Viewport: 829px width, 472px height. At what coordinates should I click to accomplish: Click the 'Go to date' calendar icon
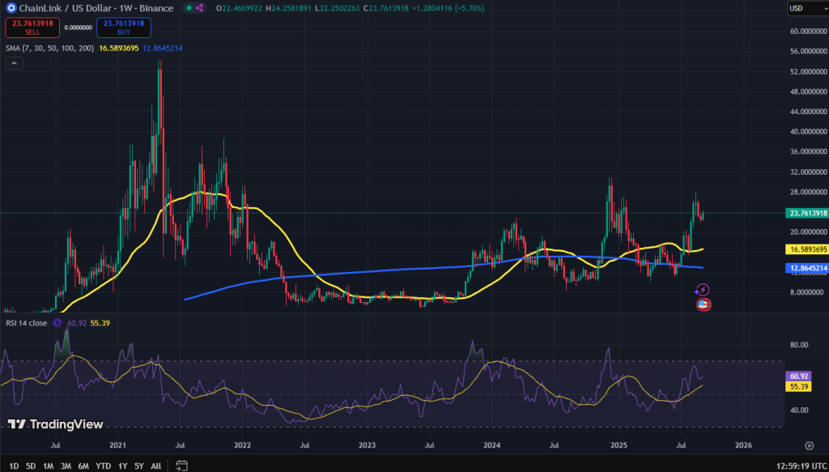pos(181,464)
